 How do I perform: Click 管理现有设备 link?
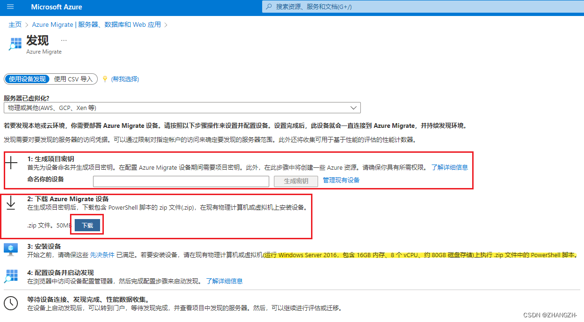click(341, 180)
